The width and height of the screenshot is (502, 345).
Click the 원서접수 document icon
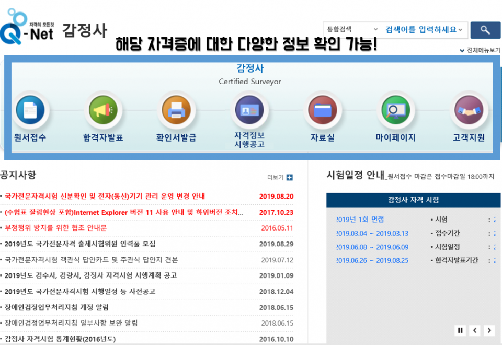[30, 110]
